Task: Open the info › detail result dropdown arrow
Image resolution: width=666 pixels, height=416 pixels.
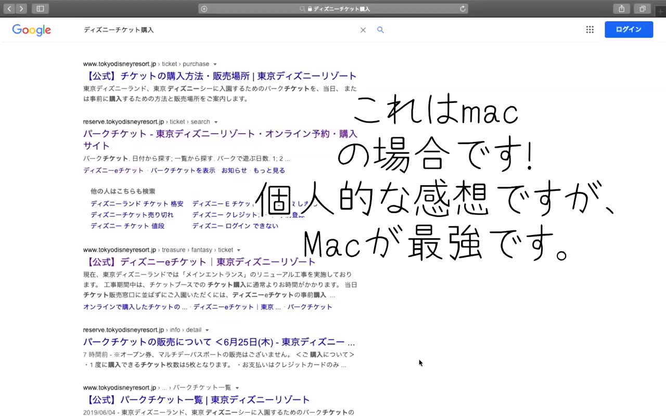Action: click(x=207, y=330)
